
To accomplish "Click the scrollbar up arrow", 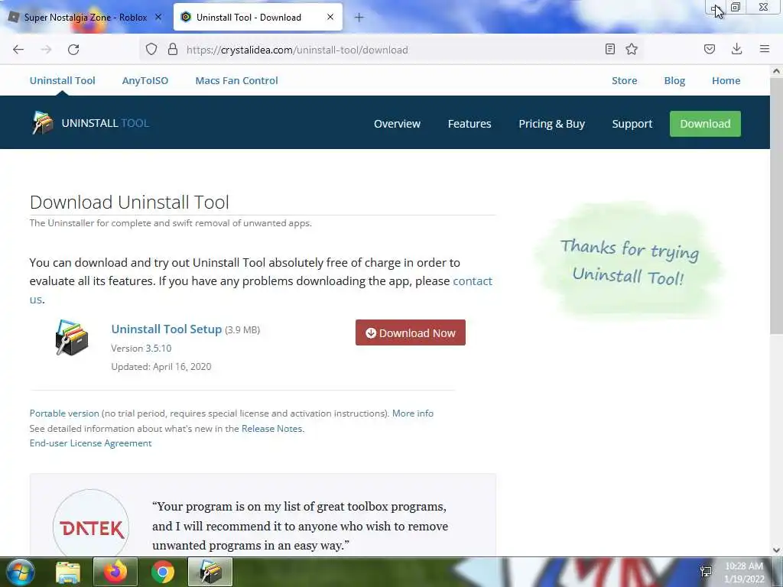I will (776, 71).
